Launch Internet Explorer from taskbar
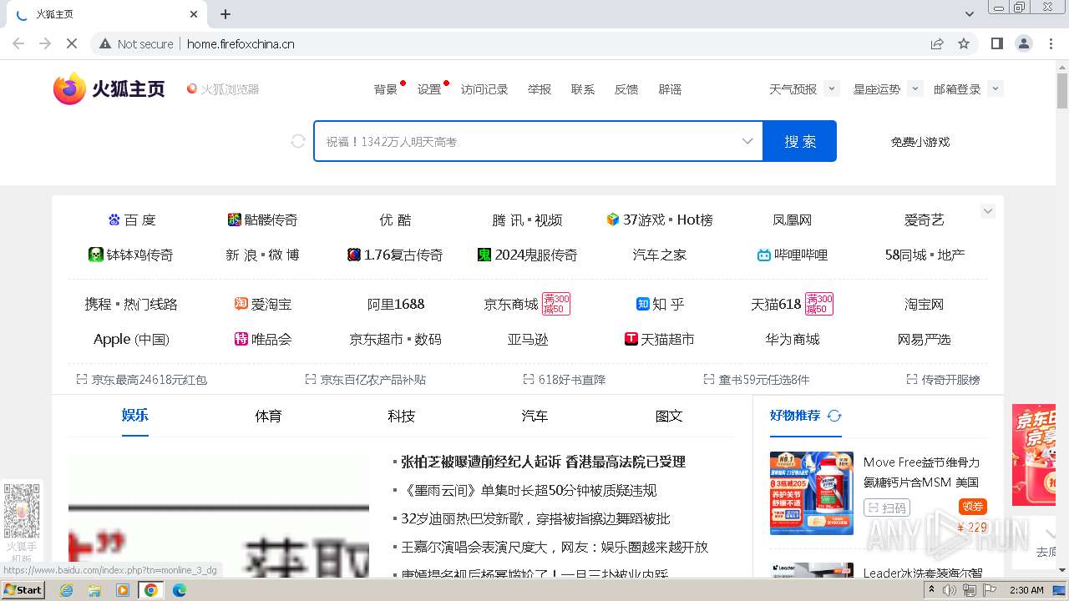Screen dimensions: 1069x601 click(x=66, y=590)
